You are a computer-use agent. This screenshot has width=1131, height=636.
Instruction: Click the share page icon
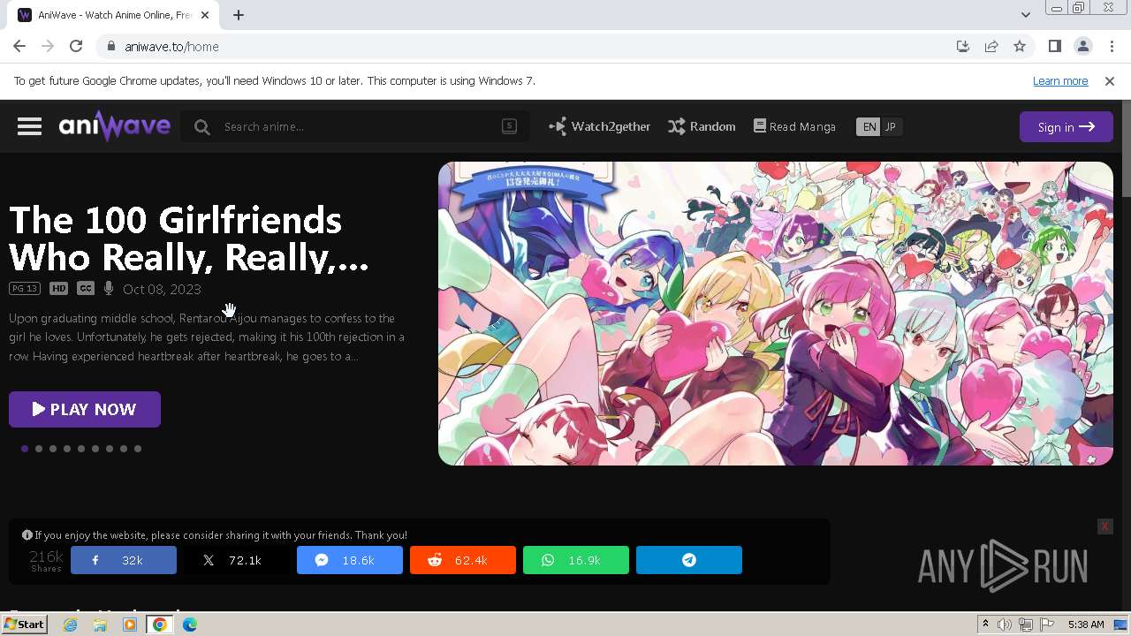[x=991, y=47]
